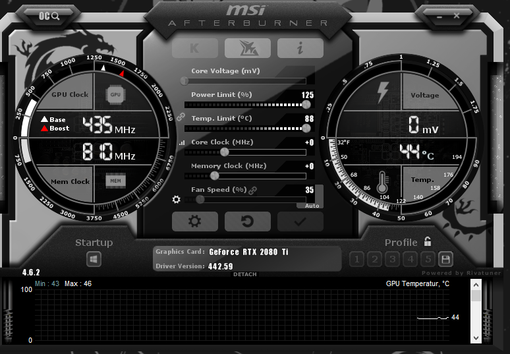Click the GPU Temperatur, °C graph label
Screen dimensions: 510x354
[x=418, y=283]
